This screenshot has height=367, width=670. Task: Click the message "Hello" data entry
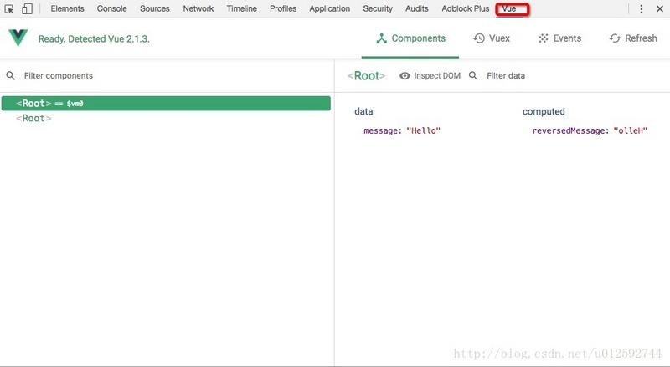402,130
